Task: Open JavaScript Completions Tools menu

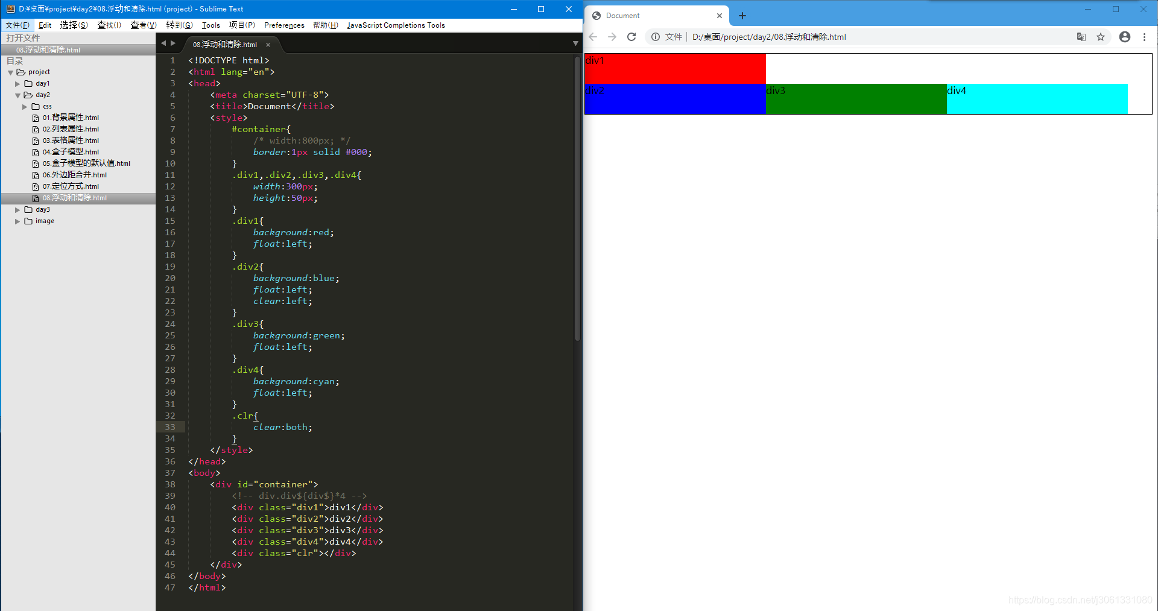Action: (x=396, y=25)
